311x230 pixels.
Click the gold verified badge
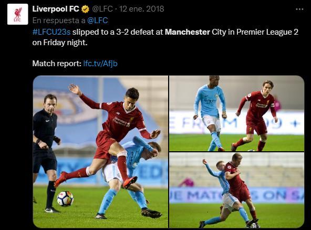85,9
